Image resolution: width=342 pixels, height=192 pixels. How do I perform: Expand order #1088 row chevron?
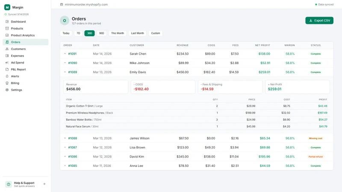coord(65,138)
